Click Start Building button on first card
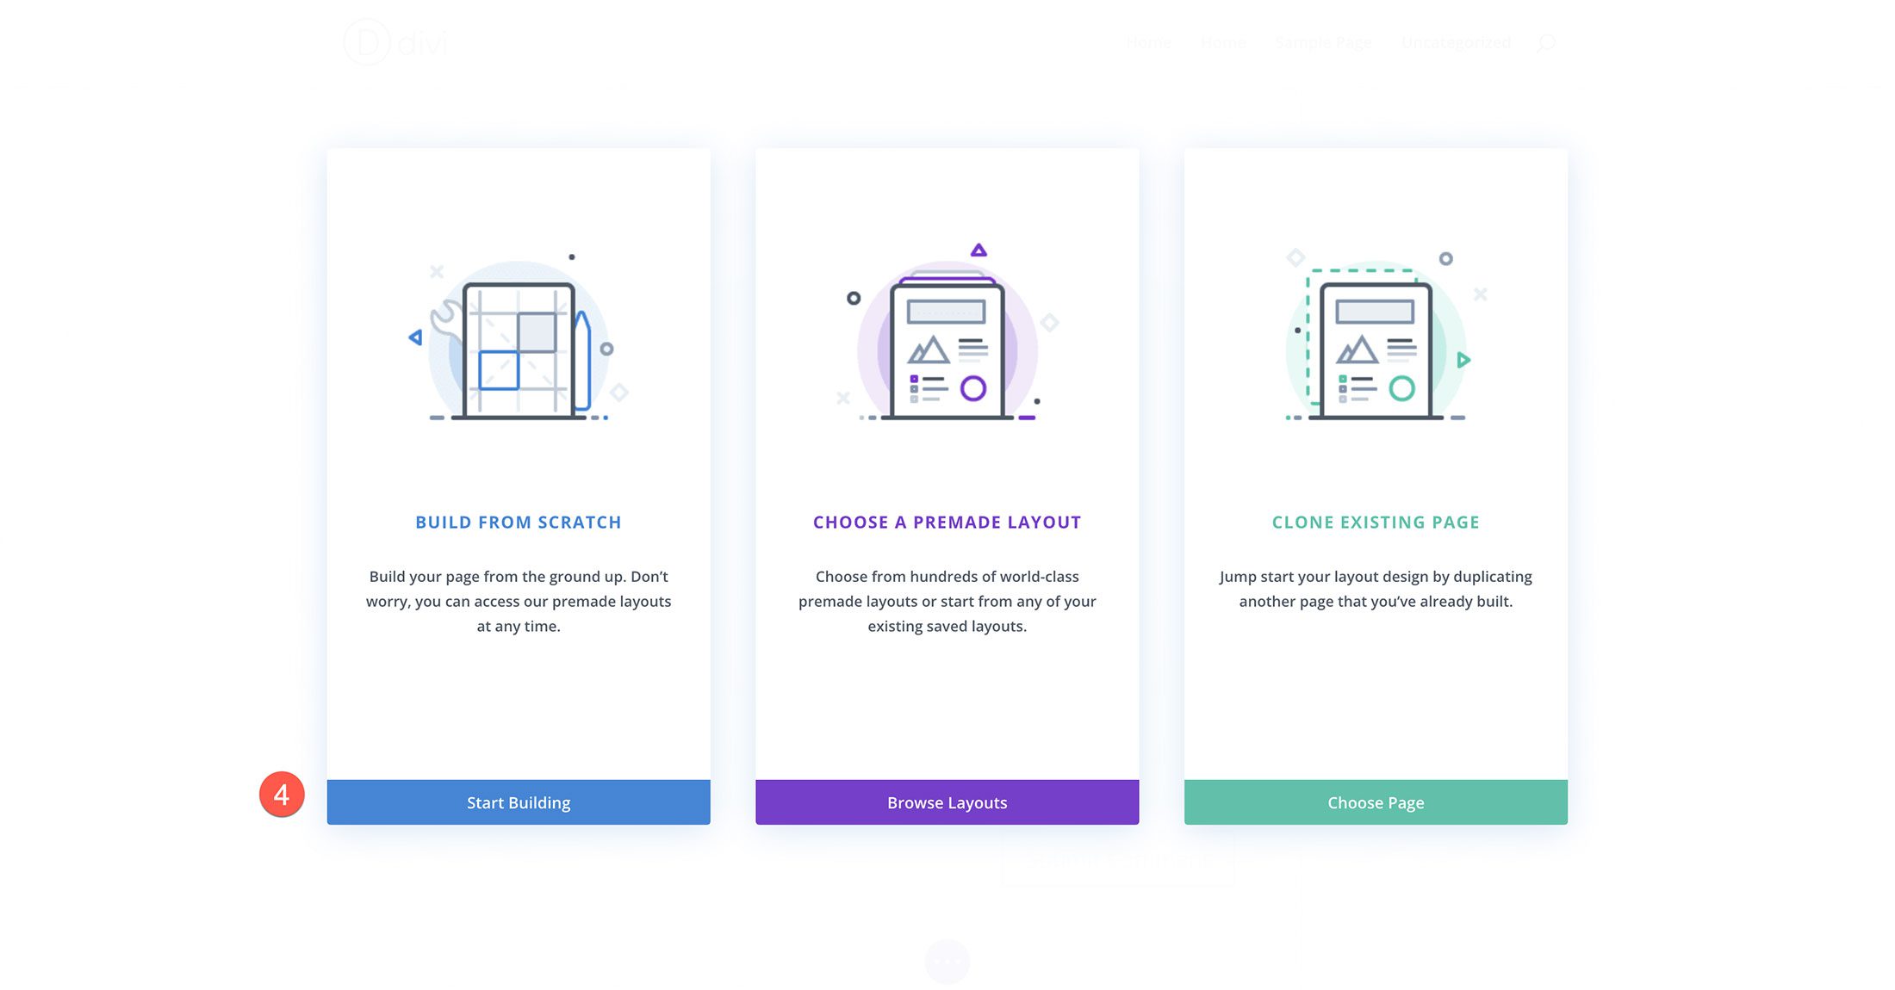The width and height of the screenshot is (1895, 990). point(518,801)
